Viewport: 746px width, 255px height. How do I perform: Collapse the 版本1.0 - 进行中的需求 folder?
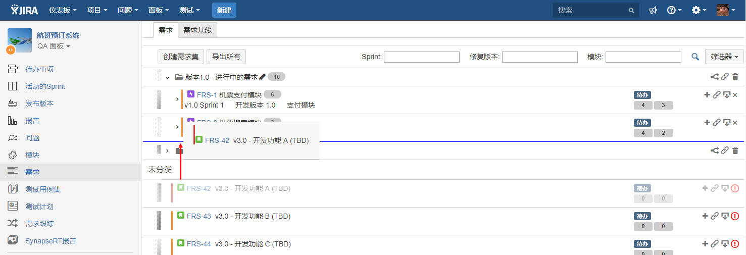tap(167, 77)
